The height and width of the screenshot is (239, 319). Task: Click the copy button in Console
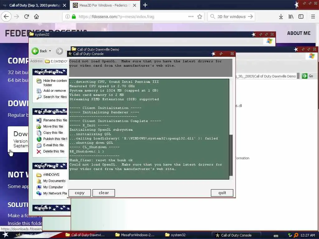79,193
